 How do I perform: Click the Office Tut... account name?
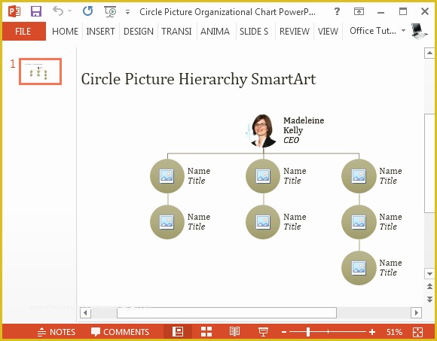point(373,31)
